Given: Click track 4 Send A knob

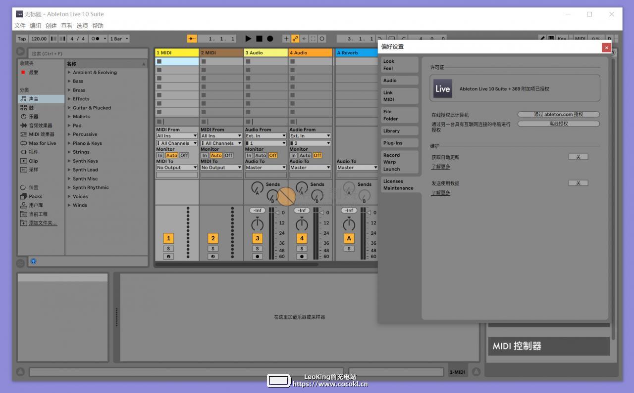Looking at the screenshot, I should pyautogui.click(x=302, y=187).
